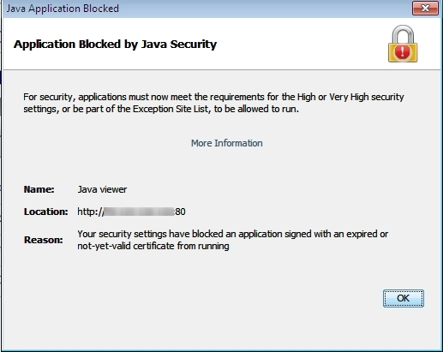Click the OK button
The width and height of the screenshot is (443, 352).
point(404,298)
